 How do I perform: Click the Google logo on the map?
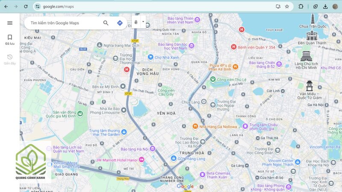click(x=185, y=186)
